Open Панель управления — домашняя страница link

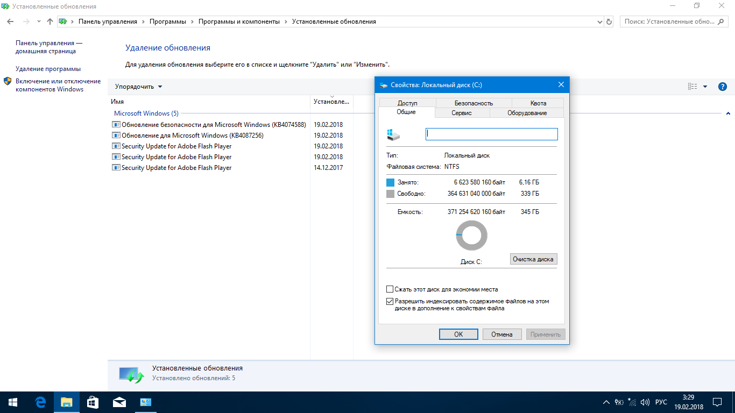(49, 47)
